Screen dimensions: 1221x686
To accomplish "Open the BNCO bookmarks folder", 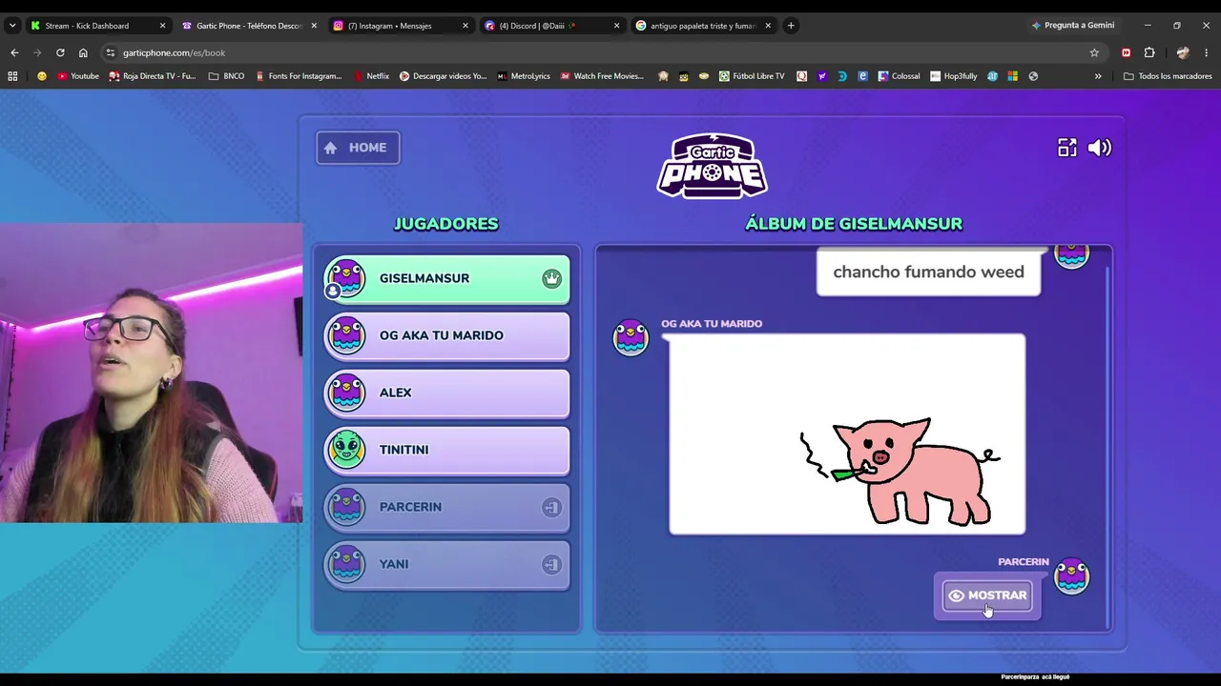I will point(226,76).
